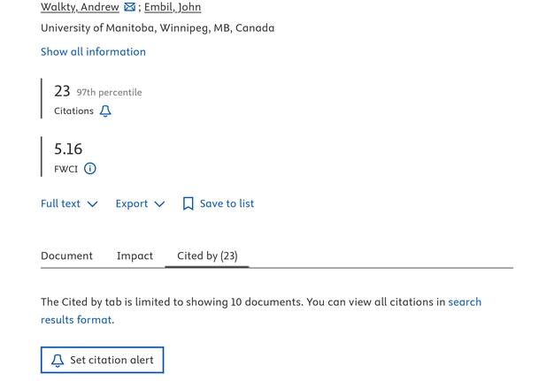The image size is (554, 381).
Task: Click the 5.16 FWCI value
Action: [68, 149]
